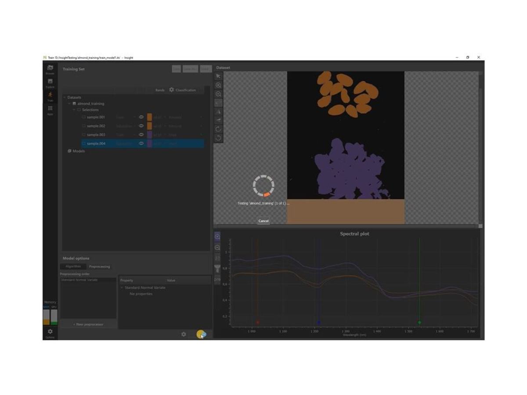Open the Browse panel from the sidebar
Image resolution: width=527 pixels, height=395 pixels.
coord(50,67)
